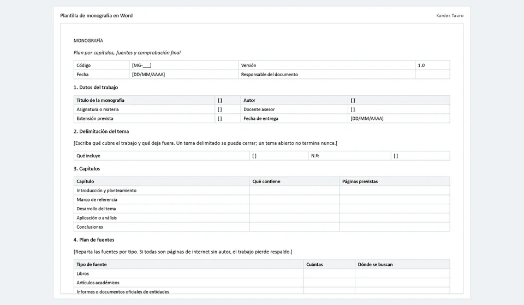Click the 'Kardex Tauro' label
This screenshot has height=305, width=524.
(450, 16)
